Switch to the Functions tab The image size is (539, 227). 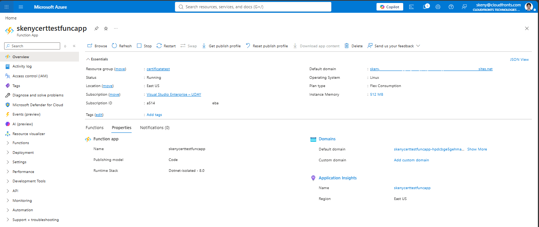tap(94, 128)
